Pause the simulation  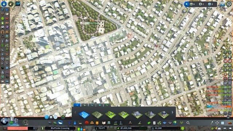coord(5,128)
